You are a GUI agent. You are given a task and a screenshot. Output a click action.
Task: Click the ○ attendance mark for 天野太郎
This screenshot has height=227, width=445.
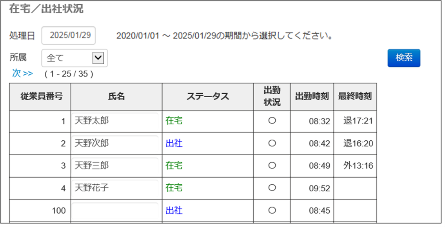click(x=272, y=121)
